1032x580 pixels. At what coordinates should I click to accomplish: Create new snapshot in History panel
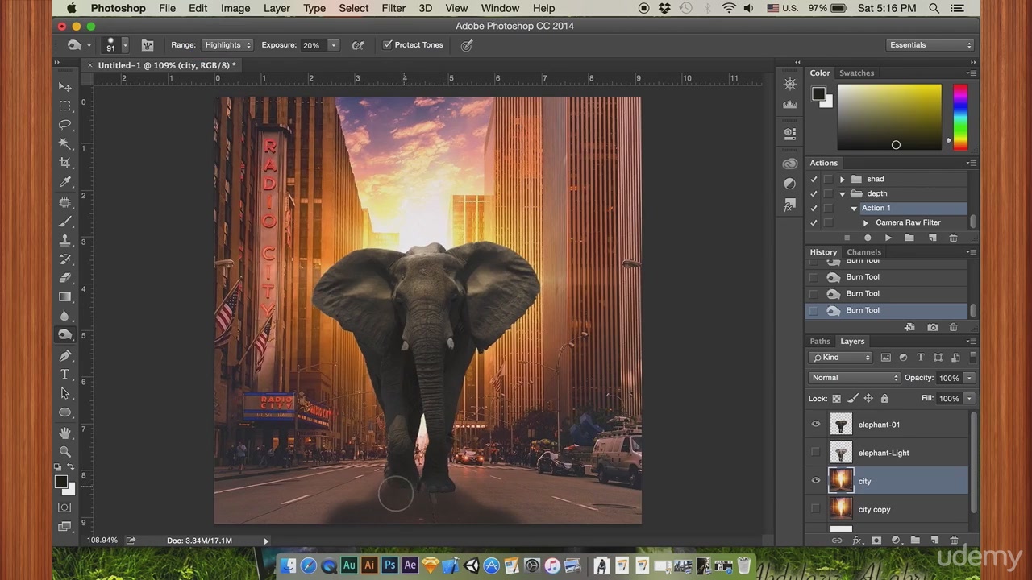click(933, 327)
